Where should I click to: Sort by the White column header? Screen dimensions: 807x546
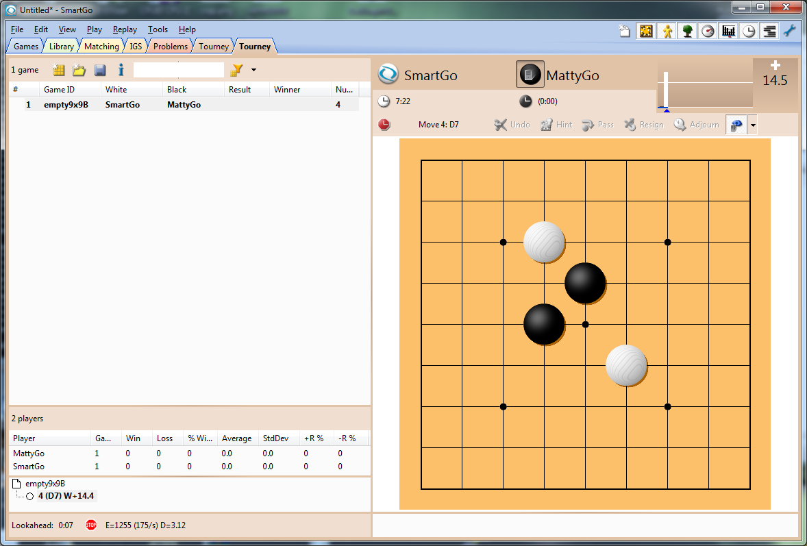pyautogui.click(x=132, y=90)
